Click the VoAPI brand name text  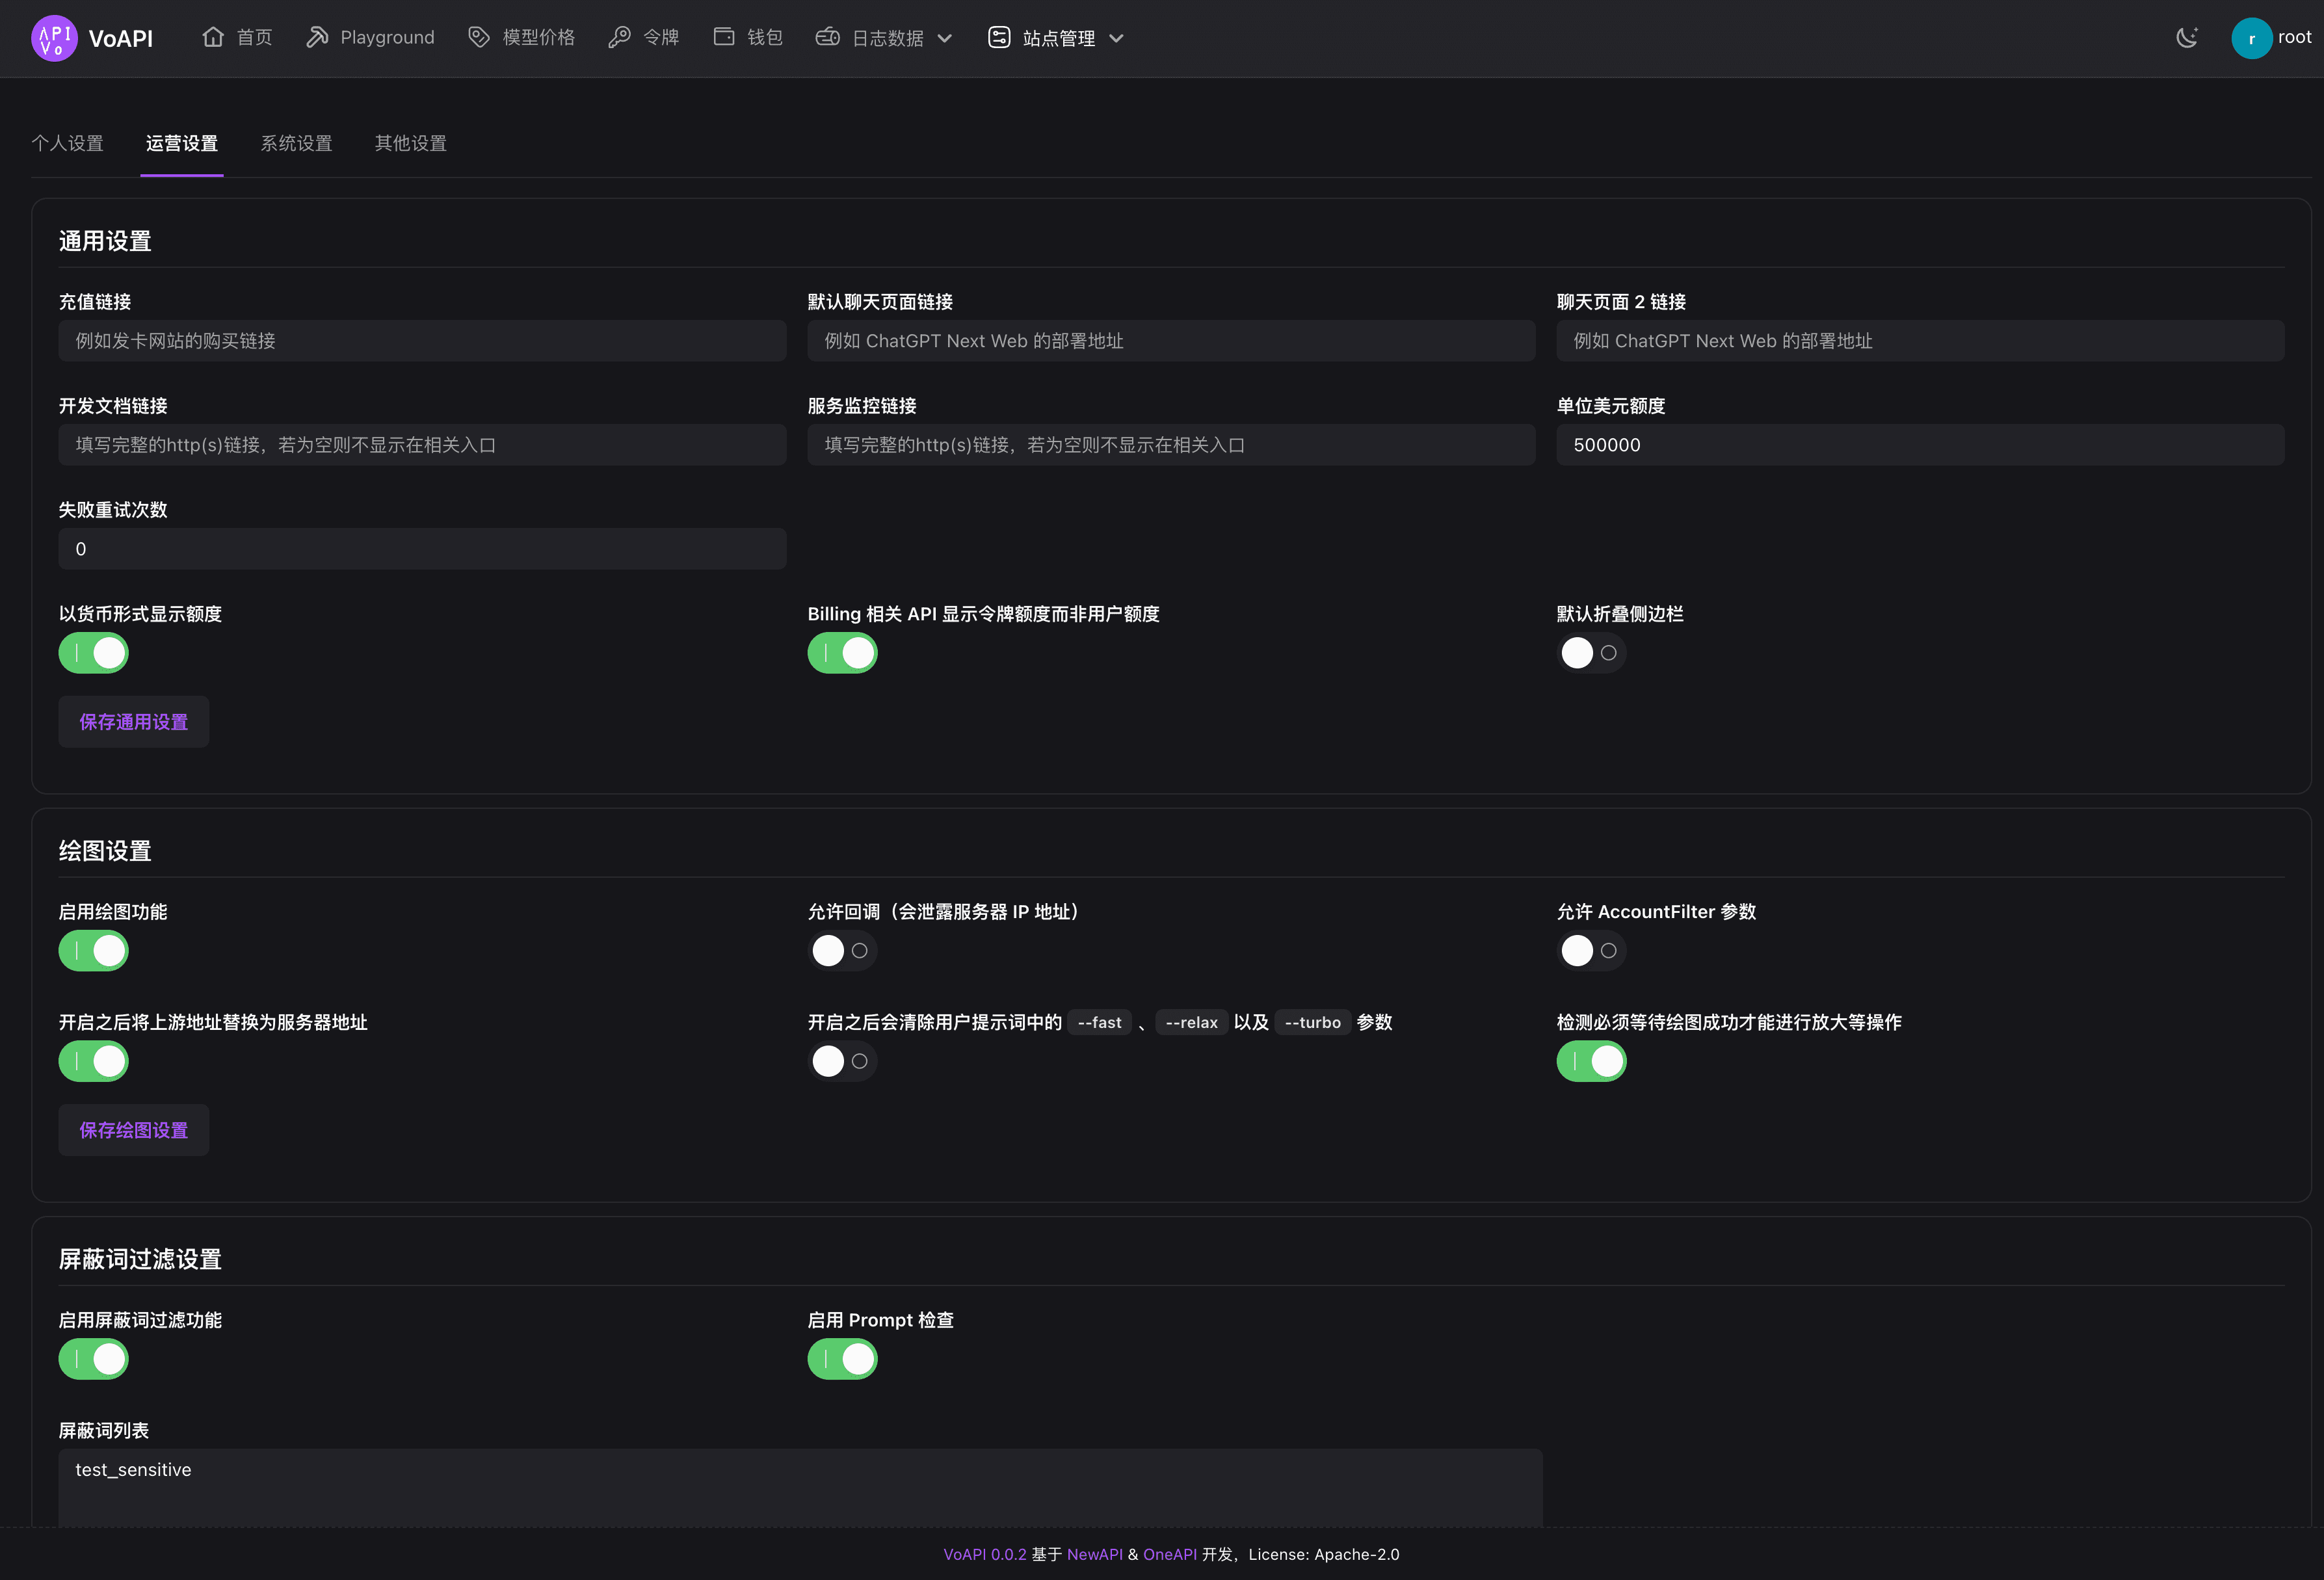pos(121,38)
